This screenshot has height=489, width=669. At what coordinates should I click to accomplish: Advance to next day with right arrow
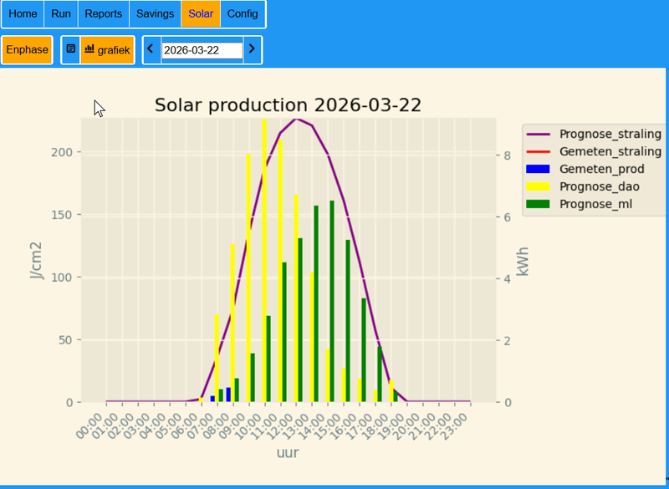point(252,50)
